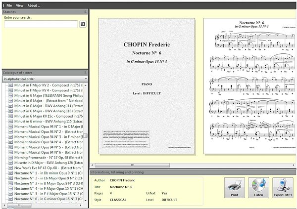The width and height of the screenshot is (297, 209).
Task: Click score icon beside Minuet in F Major KV 2
Action: tap(10, 85)
